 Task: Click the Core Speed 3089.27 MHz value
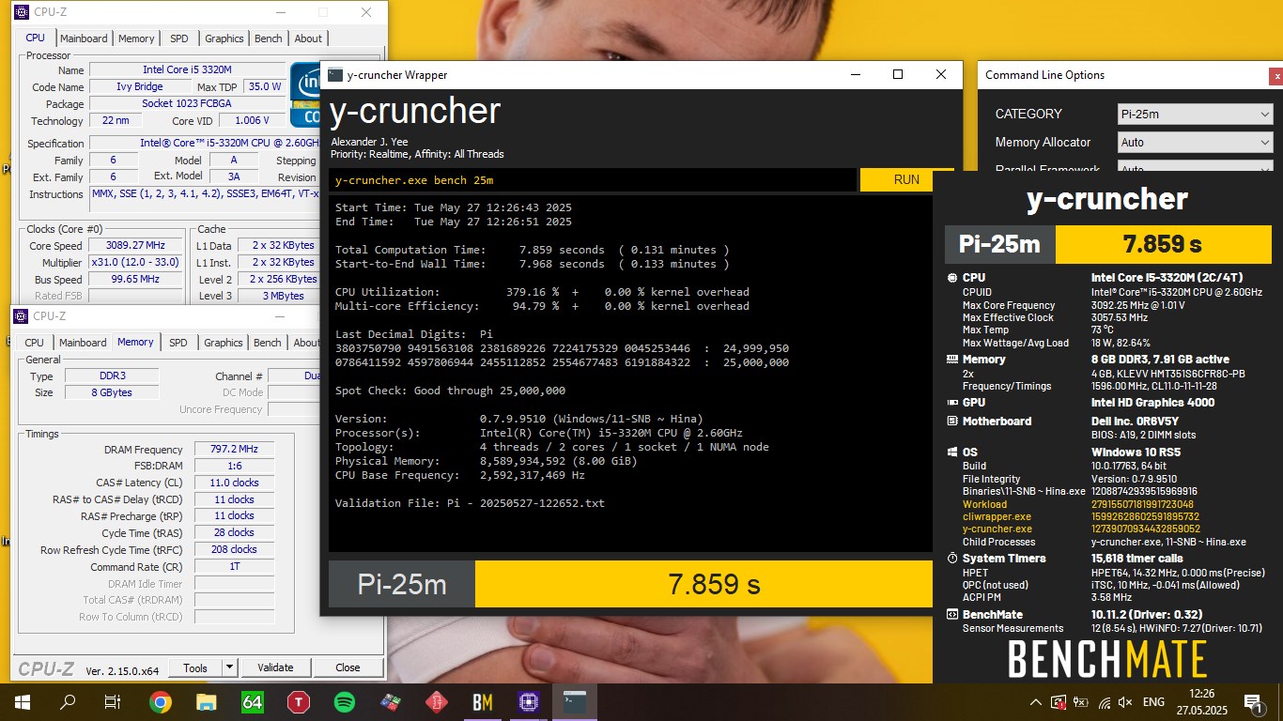coord(136,246)
